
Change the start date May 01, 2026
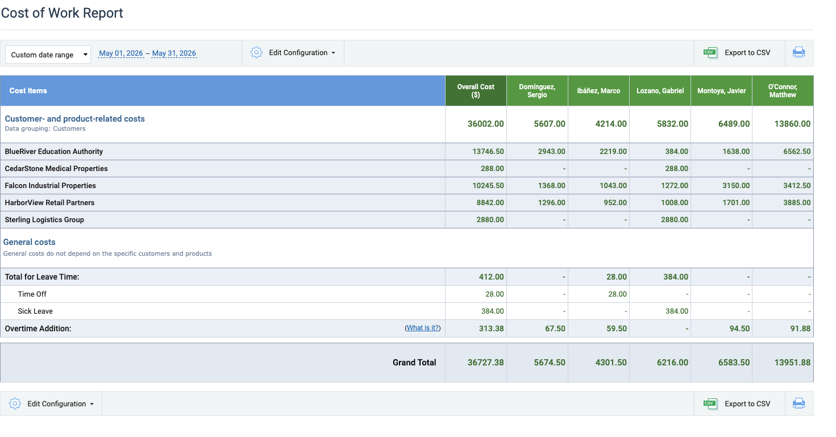click(121, 53)
